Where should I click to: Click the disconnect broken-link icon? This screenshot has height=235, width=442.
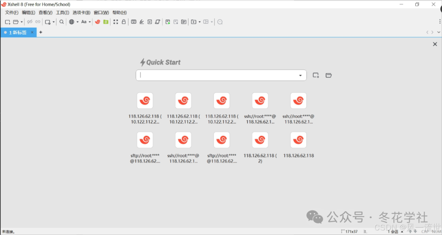[29, 22]
